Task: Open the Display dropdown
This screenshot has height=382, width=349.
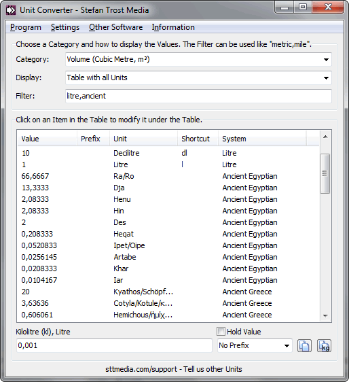Action: [198, 77]
